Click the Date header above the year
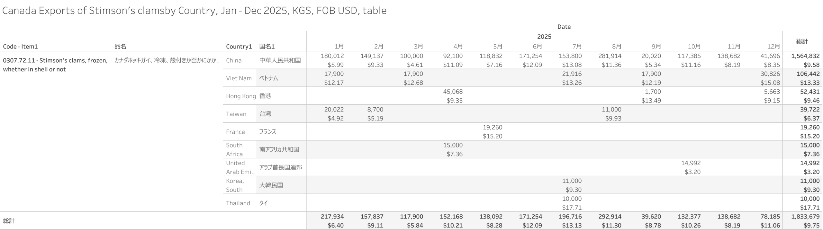The width and height of the screenshot is (823, 230). click(x=564, y=27)
